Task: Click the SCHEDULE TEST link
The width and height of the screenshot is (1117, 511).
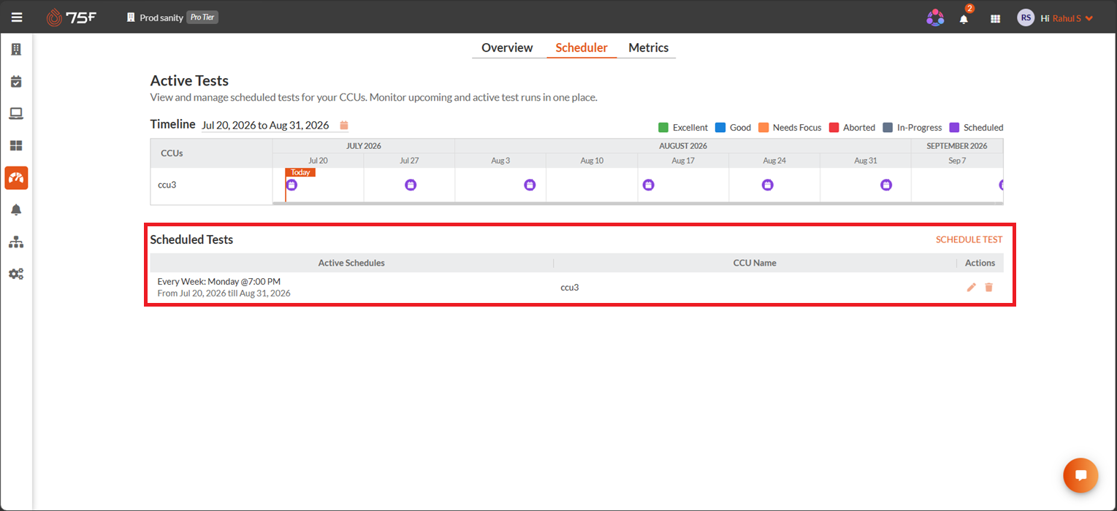Action: [x=969, y=239]
